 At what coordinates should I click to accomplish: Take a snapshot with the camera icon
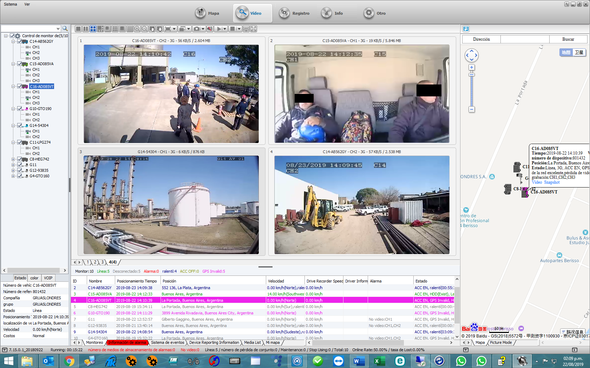click(x=197, y=29)
